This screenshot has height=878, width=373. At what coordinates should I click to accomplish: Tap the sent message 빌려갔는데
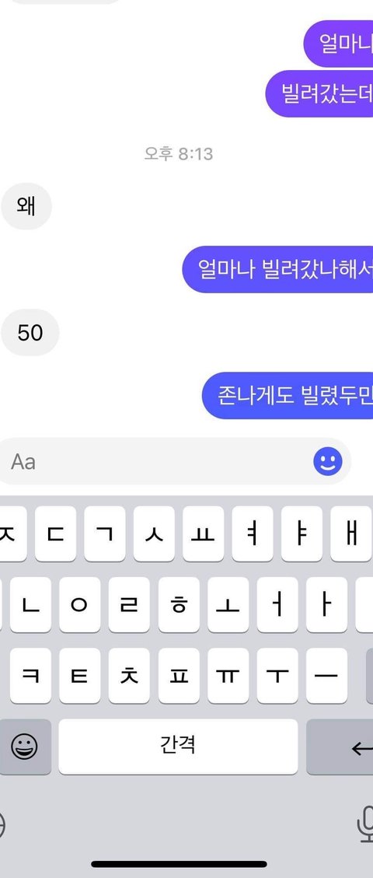point(319,93)
